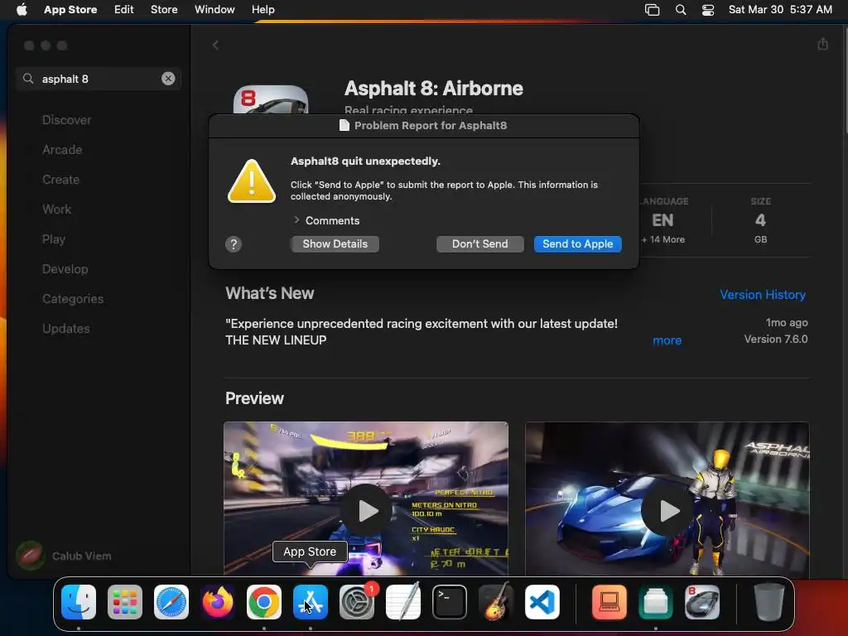This screenshot has height=636, width=848.
Task: Click the more link in What's New
Action: (x=667, y=340)
